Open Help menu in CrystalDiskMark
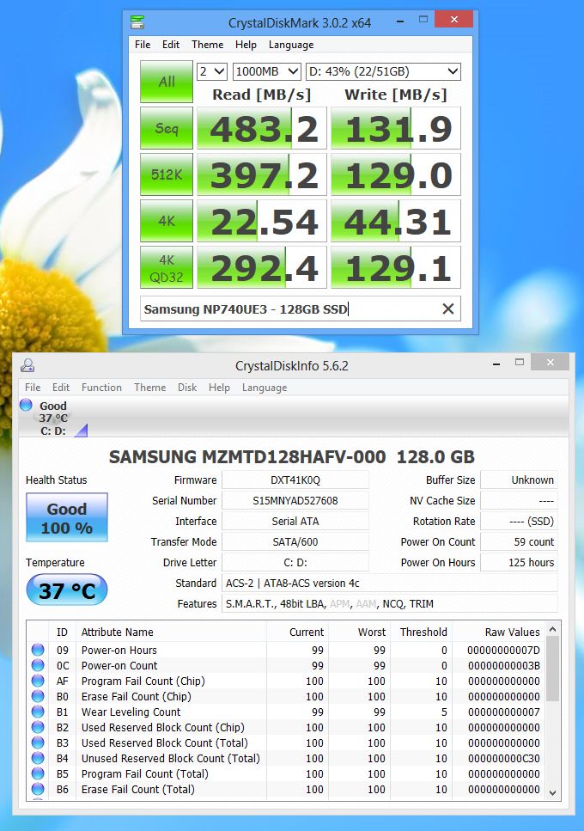Screen dimensions: 584x831 click(x=246, y=45)
